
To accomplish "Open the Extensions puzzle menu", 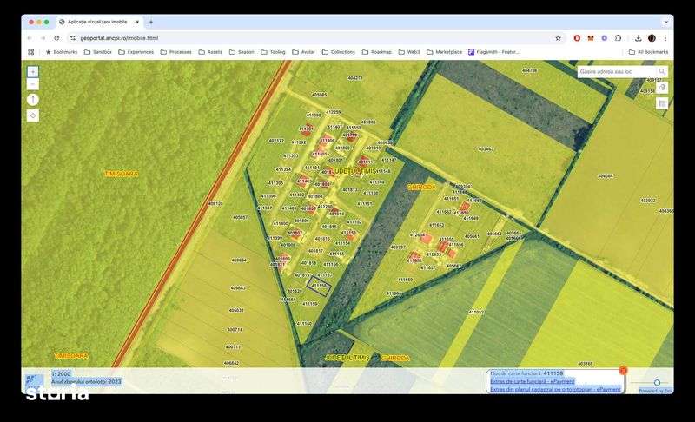I will pyautogui.click(x=618, y=38).
